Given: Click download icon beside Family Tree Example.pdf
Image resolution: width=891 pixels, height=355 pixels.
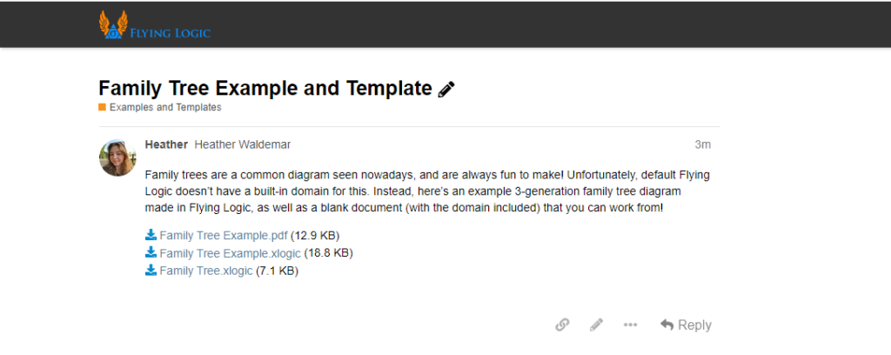Looking at the screenshot, I should click(x=151, y=235).
